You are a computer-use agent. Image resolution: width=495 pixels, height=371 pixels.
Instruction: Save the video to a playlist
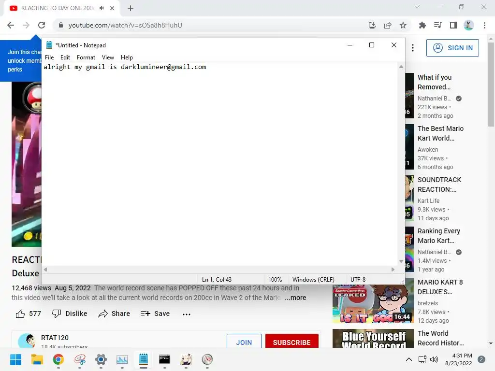(155, 314)
